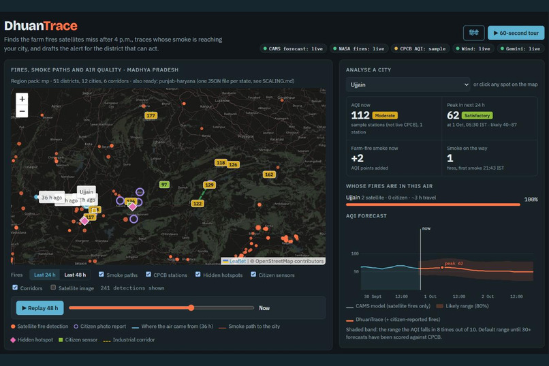
Task: Click the '+2' farm-fire smoke value
Action: (358, 158)
